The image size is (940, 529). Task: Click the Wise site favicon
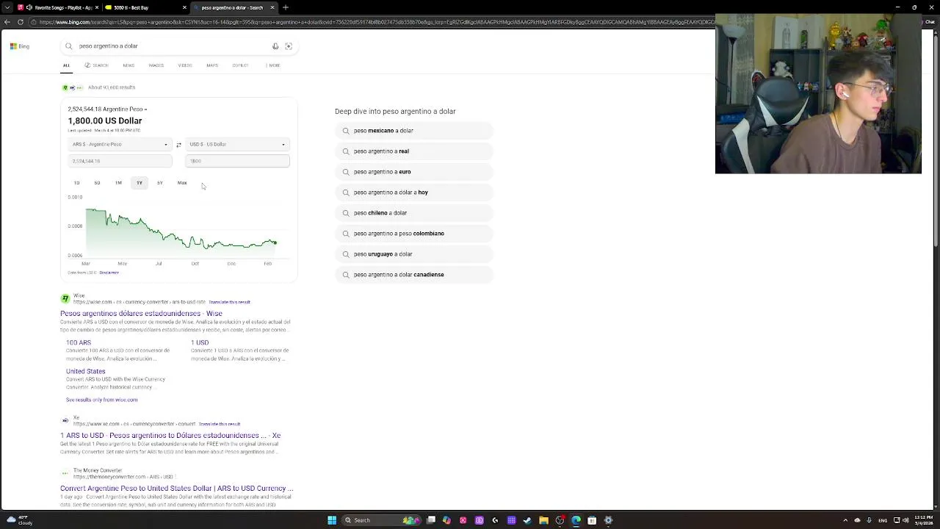point(65,298)
